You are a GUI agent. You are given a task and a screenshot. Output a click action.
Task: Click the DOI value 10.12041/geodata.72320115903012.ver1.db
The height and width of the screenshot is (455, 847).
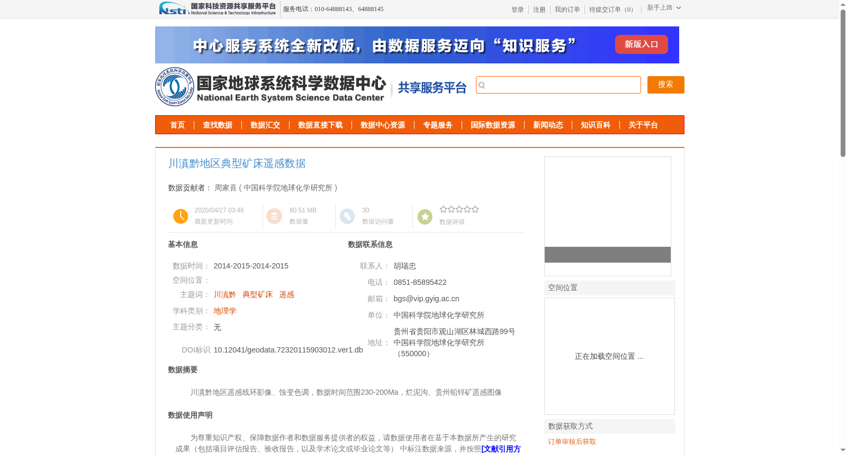pos(288,350)
